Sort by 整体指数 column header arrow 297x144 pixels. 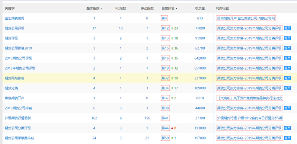click(101, 9)
